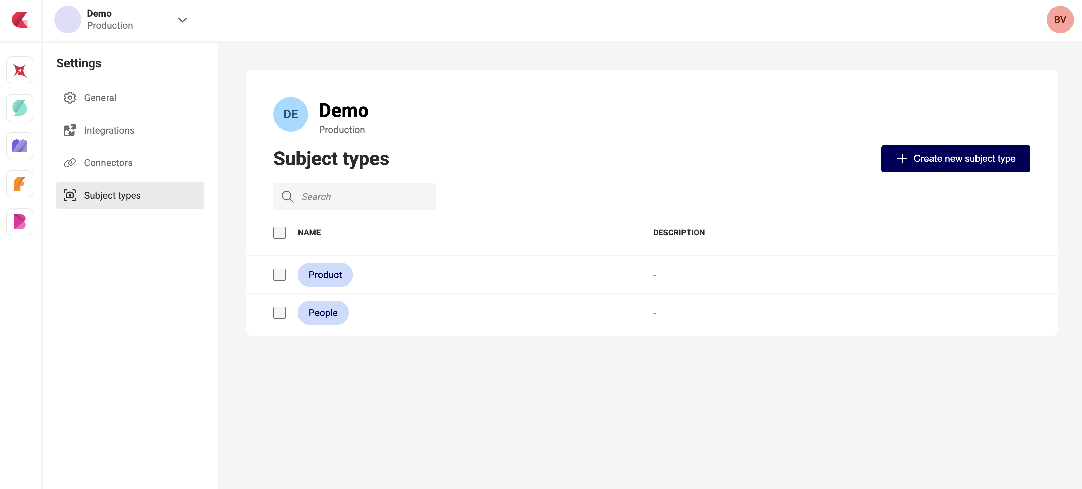The width and height of the screenshot is (1082, 489).
Task: Select the teal S app icon in sidebar
Action: (x=19, y=108)
